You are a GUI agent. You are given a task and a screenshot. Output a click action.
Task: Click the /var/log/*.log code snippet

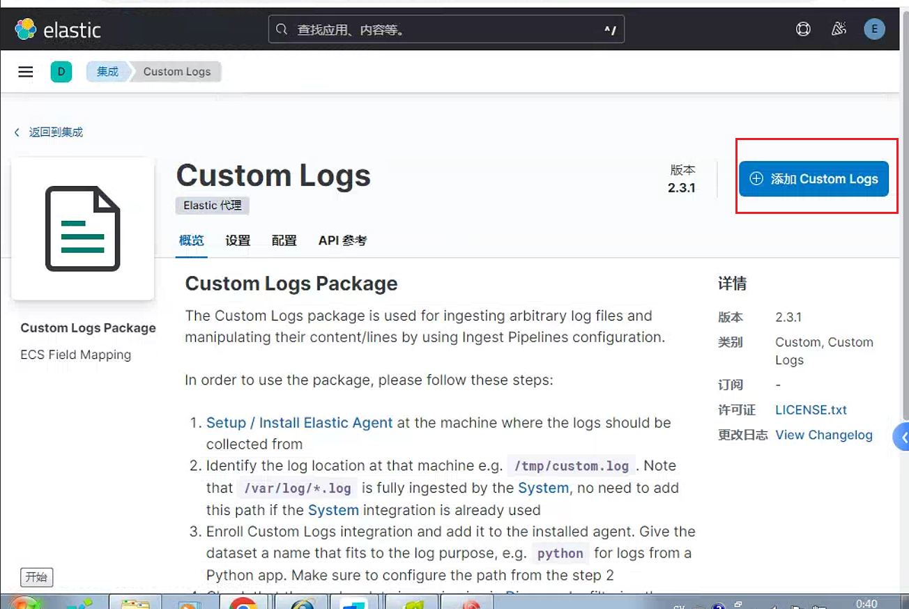pyautogui.click(x=298, y=488)
